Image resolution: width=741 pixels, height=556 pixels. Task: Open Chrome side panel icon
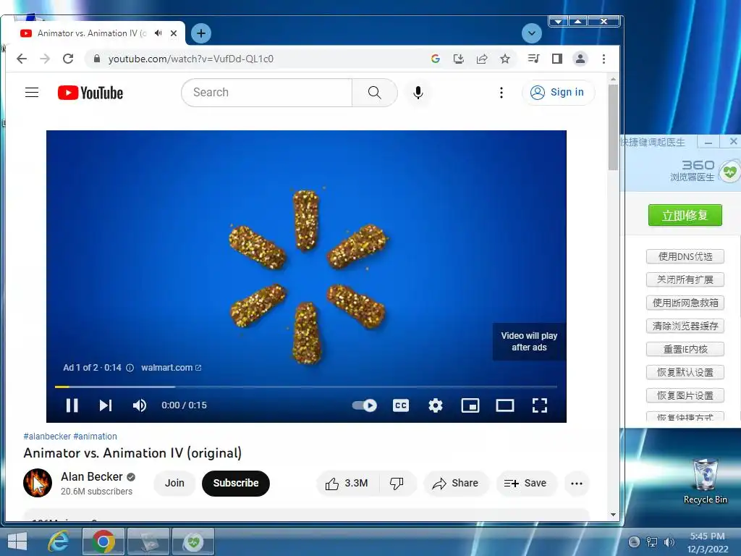coord(556,59)
